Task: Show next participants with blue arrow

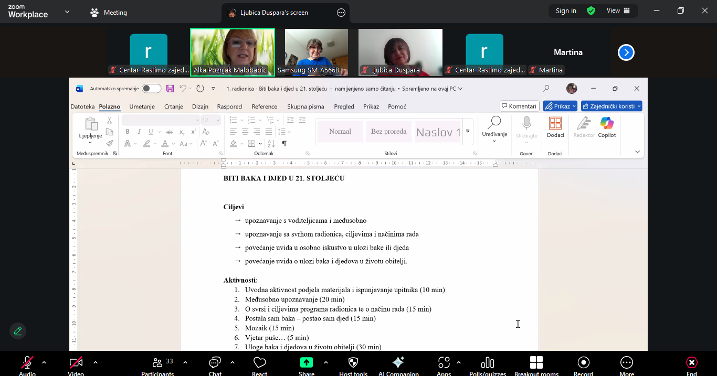Action: [626, 52]
